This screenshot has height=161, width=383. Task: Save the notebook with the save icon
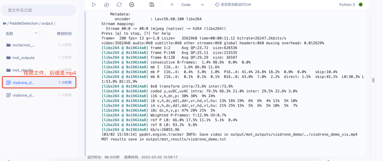point(152,4)
